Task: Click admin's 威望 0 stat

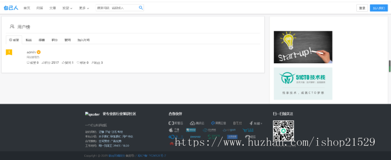Action: tap(33, 63)
